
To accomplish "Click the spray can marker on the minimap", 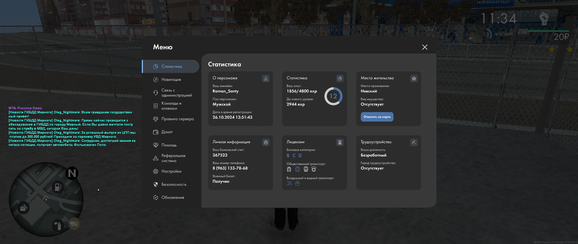I will 58,225.
